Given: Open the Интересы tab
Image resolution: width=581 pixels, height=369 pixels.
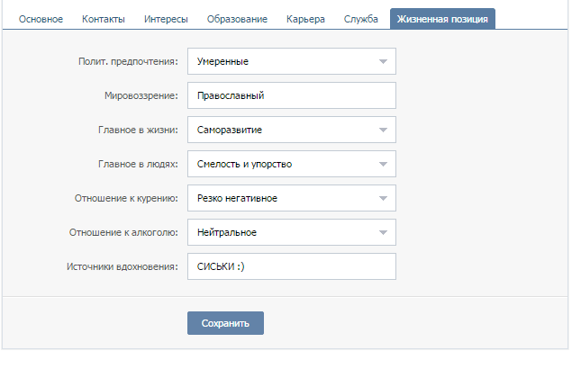Looking at the screenshot, I should pyautogui.click(x=166, y=19).
